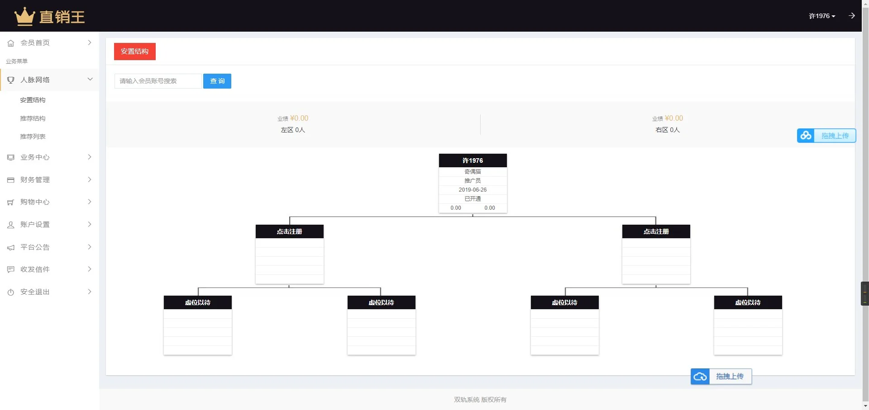Click the home icon beside 会员首页
The height and width of the screenshot is (410, 869).
point(11,43)
